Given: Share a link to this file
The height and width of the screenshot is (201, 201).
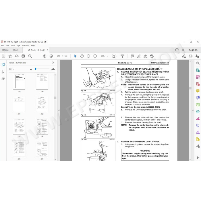Looking at the screenshot, I should click(x=184, y=56).
